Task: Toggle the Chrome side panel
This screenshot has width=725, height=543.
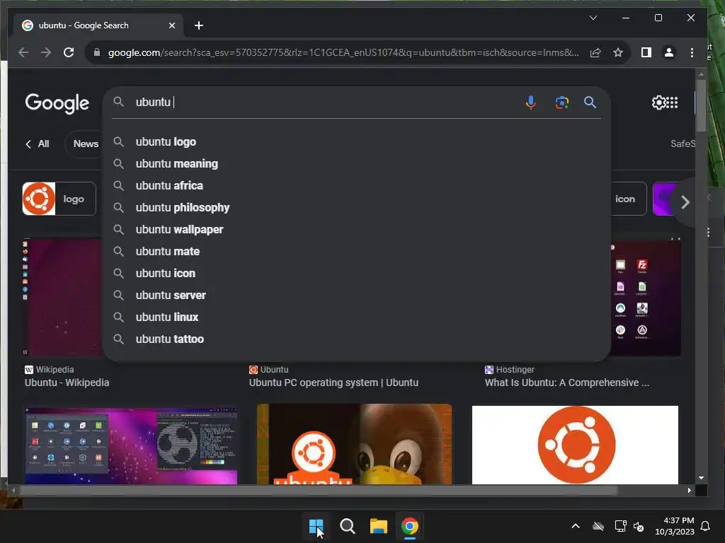Action: [x=646, y=52]
